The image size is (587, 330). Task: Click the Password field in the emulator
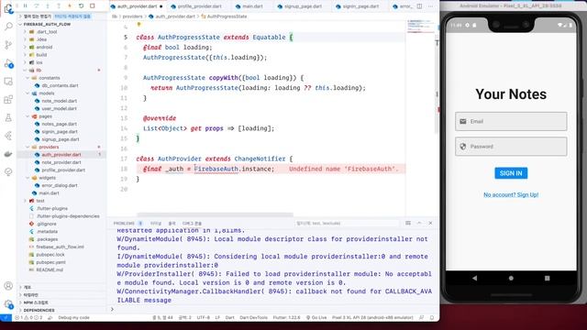coord(511,147)
